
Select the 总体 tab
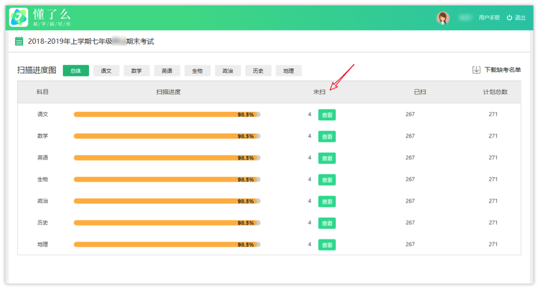click(x=76, y=71)
